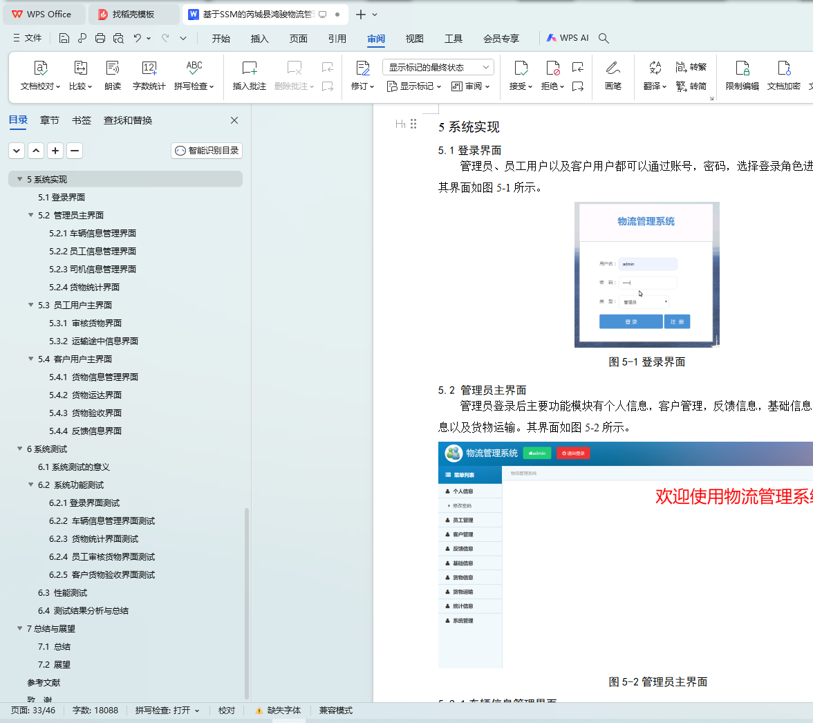Switch to the 书签 navigation tab
Viewport: 813px width, 723px height.
pos(82,120)
